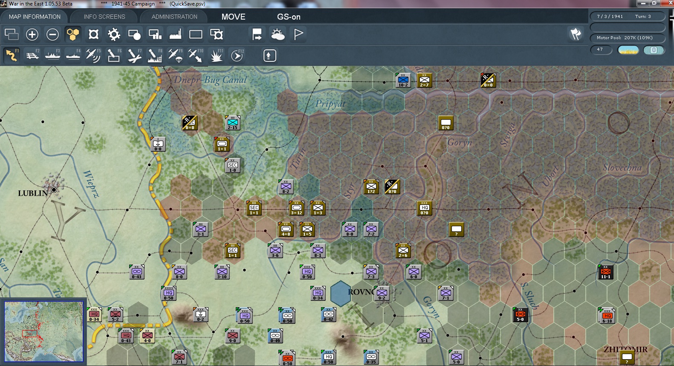Viewport: 674px width, 366px height.
Task: Select Move mode (F1) icon
Action: [x=12, y=55]
